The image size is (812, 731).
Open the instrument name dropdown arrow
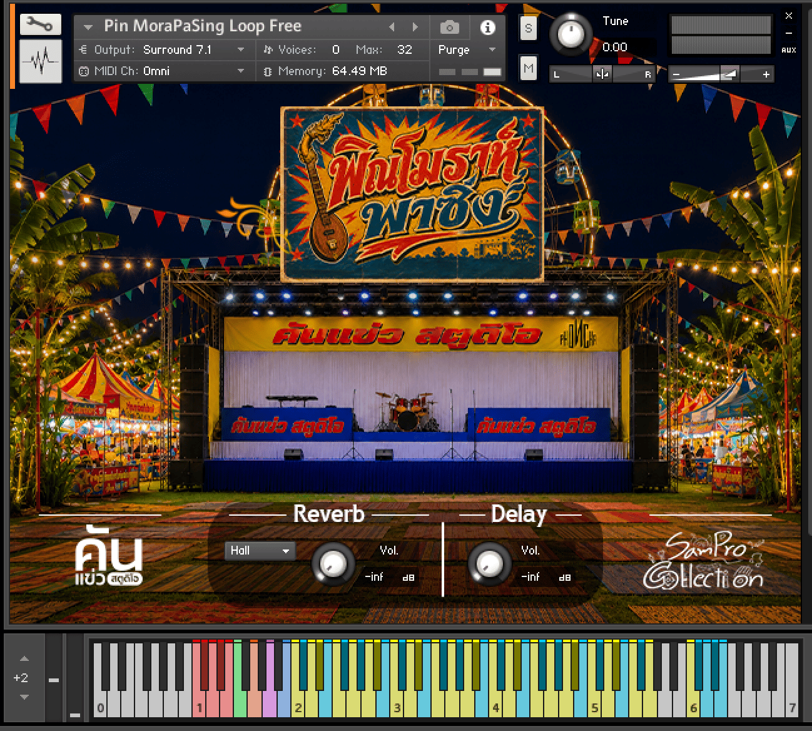(88, 27)
